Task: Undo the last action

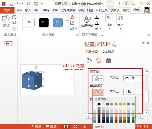Action: pyautogui.click(x=19, y=4)
